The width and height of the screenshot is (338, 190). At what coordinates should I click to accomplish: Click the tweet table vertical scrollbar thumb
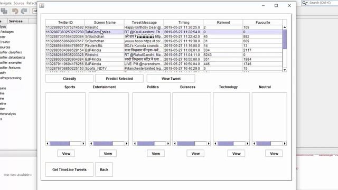pyautogui.click(x=285, y=39)
